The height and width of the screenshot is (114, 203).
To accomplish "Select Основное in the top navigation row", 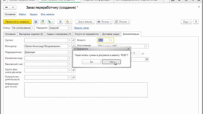I will coord(10,14).
